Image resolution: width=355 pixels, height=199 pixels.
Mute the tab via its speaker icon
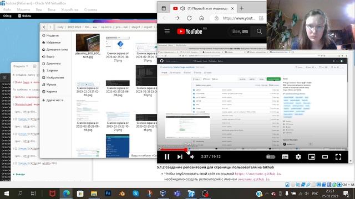pos(182,9)
